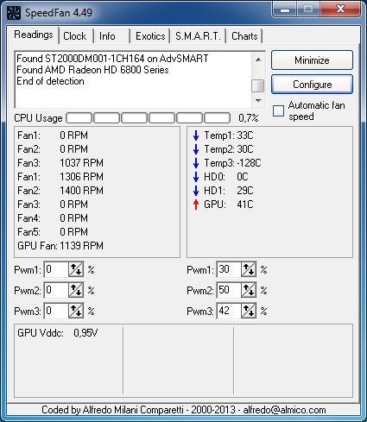Click the 'GPU Vddc: 0,95V' reading
Image resolution: width=367 pixels, height=422 pixels.
(x=58, y=333)
